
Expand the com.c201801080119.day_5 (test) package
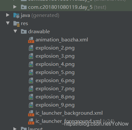tap(15, 7)
